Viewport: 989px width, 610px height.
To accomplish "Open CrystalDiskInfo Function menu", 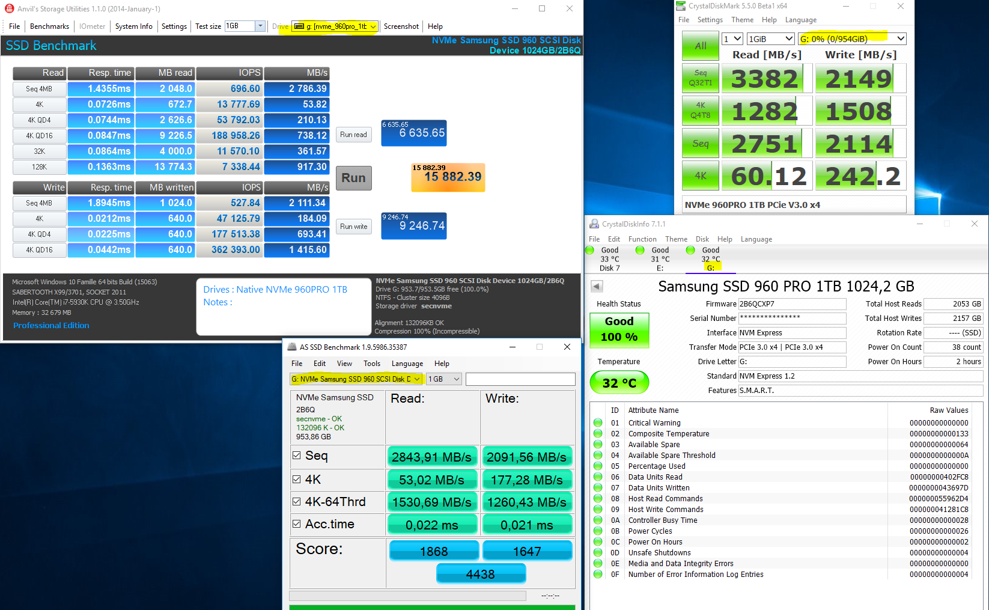I will tap(642, 239).
